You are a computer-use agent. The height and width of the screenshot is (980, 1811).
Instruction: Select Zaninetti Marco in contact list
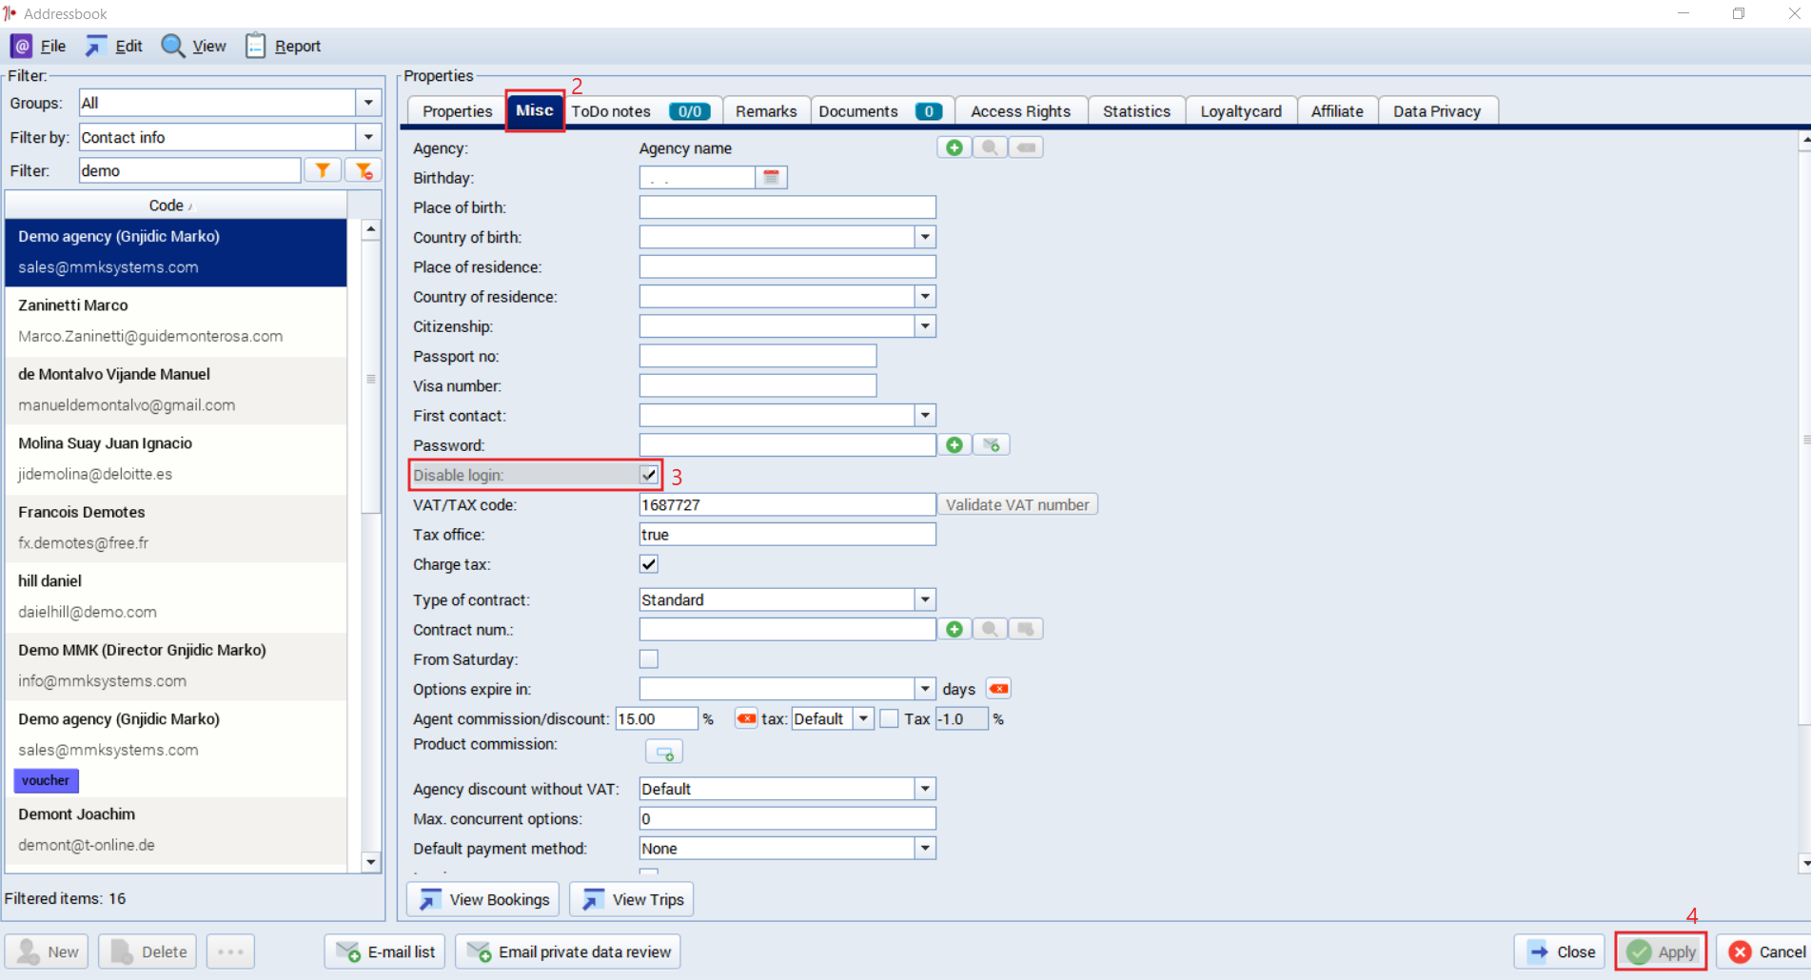click(x=176, y=321)
